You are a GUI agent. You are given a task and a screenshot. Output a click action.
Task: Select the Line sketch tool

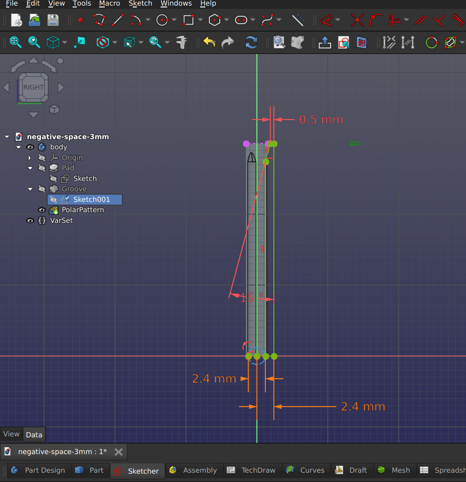(x=117, y=20)
